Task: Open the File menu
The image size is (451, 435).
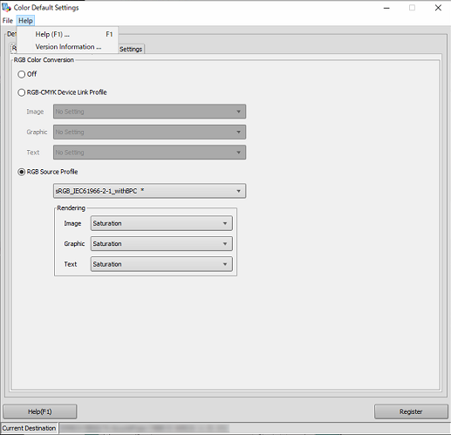Action: (x=8, y=21)
